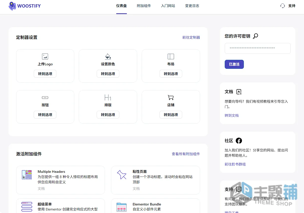
Task: Click 转到选项 under 布局
Action: [x=171, y=74]
